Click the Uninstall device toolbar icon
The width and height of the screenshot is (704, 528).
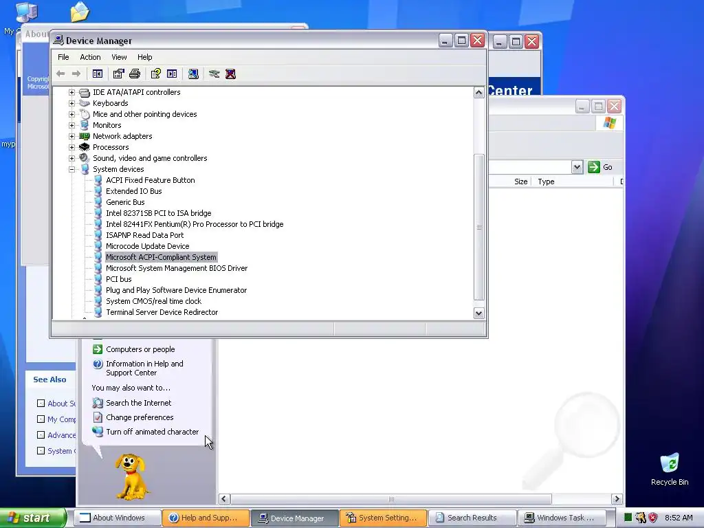pos(230,74)
